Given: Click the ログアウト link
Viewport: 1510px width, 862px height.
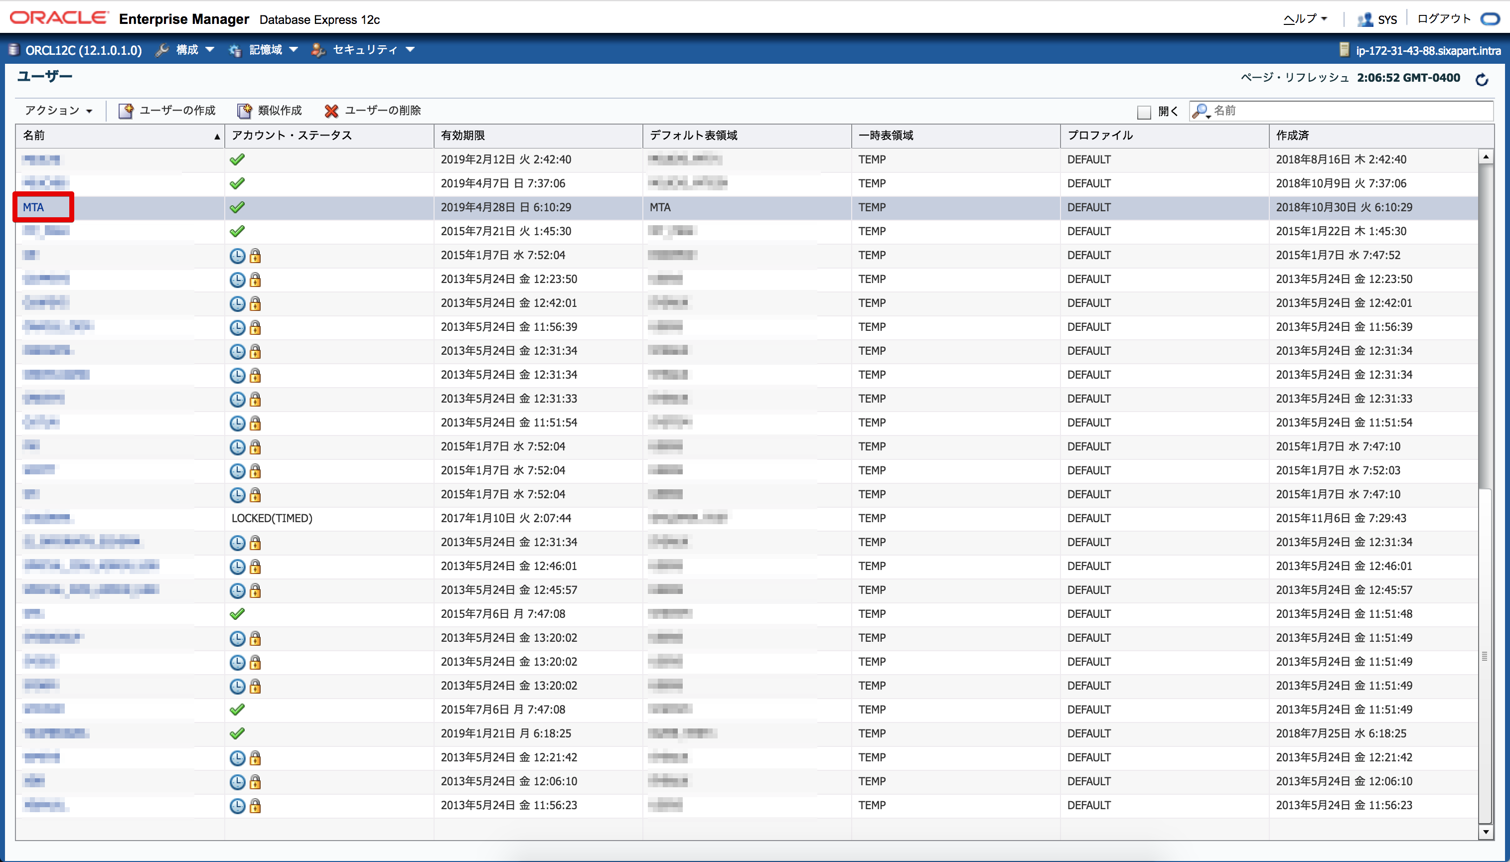Looking at the screenshot, I should (x=1444, y=19).
